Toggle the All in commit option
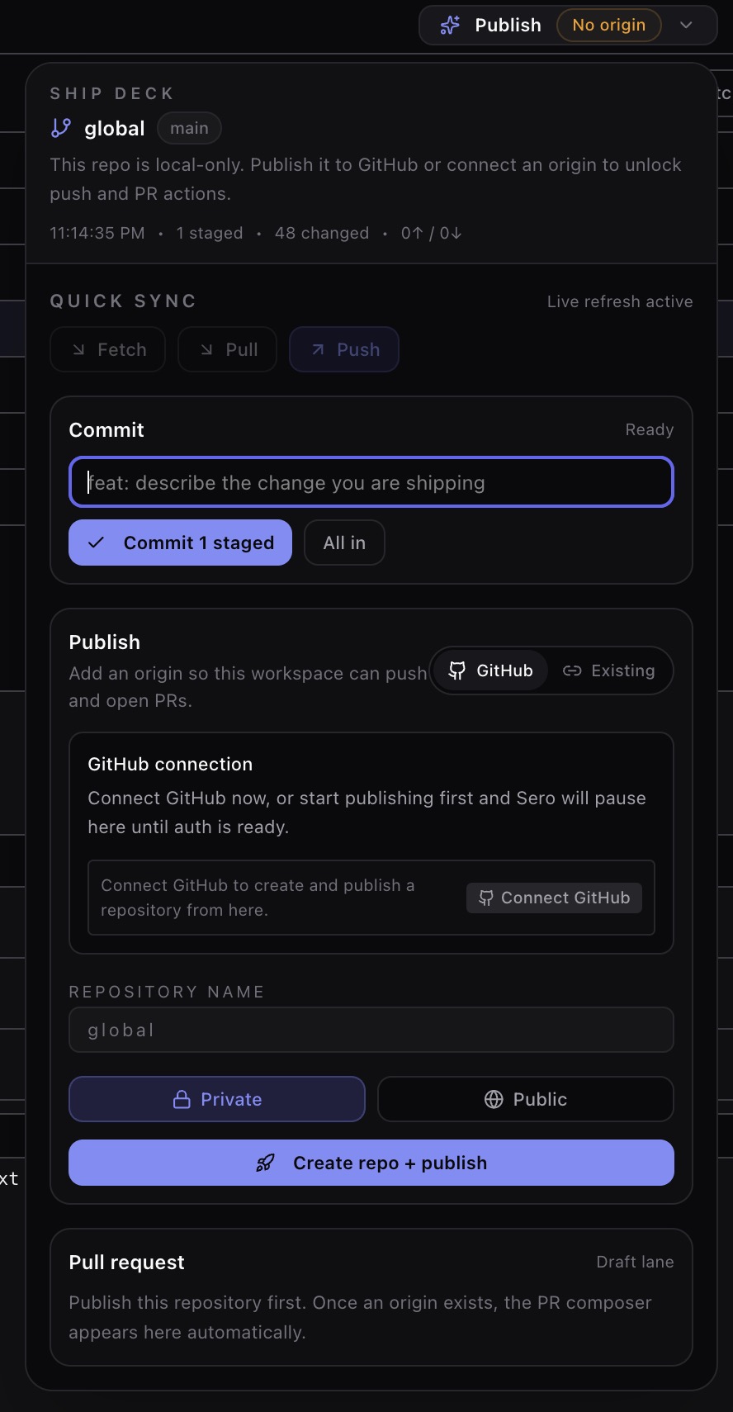This screenshot has width=733, height=1412. pyautogui.click(x=344, y=543)
